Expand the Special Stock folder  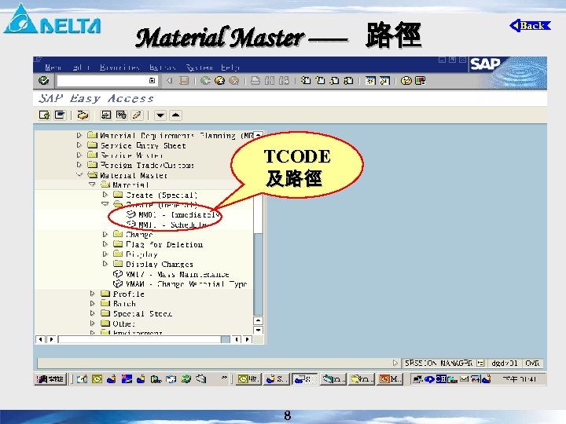click(93, 313)
